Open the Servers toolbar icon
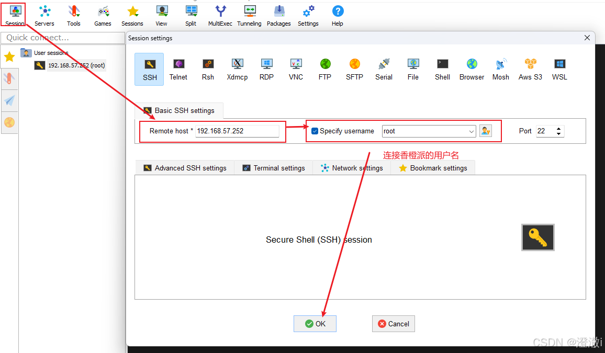This screenshot has width=605, height=353. [44, 15]
